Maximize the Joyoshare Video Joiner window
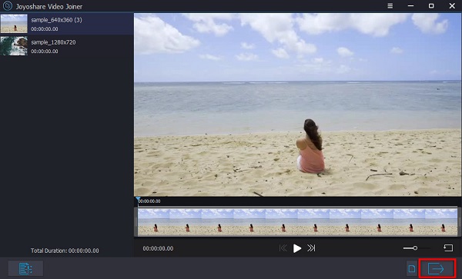The image size is (462, 279). point(431,6)
